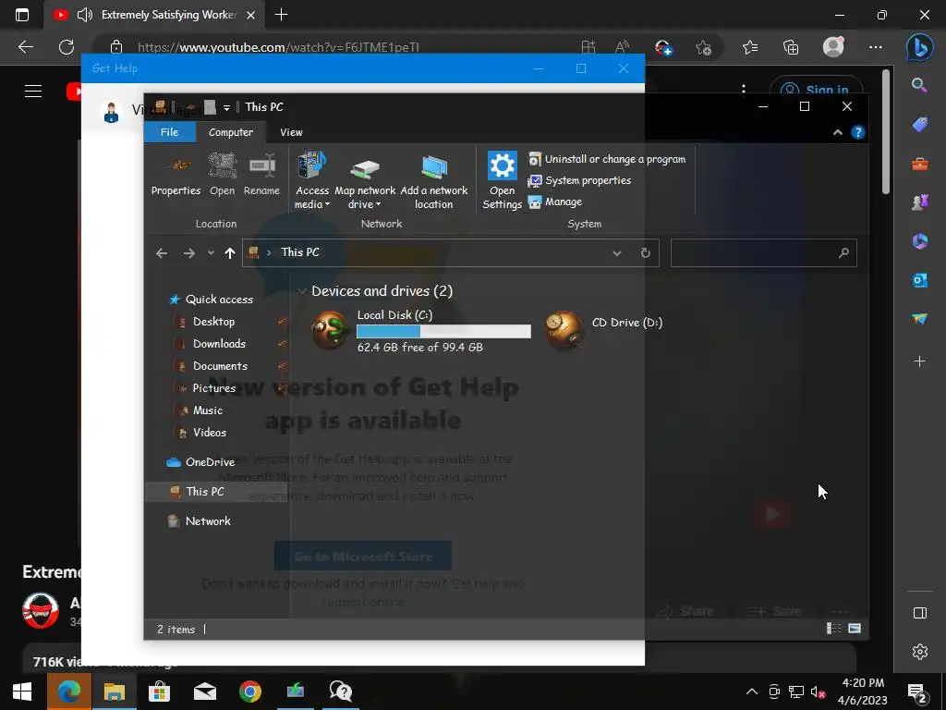Click Manage in the System group
946x710 pixels.
555,202
